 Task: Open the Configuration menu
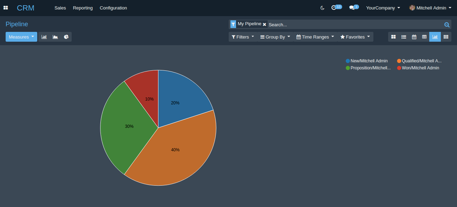pyautogui.click(x=113, y=8)
